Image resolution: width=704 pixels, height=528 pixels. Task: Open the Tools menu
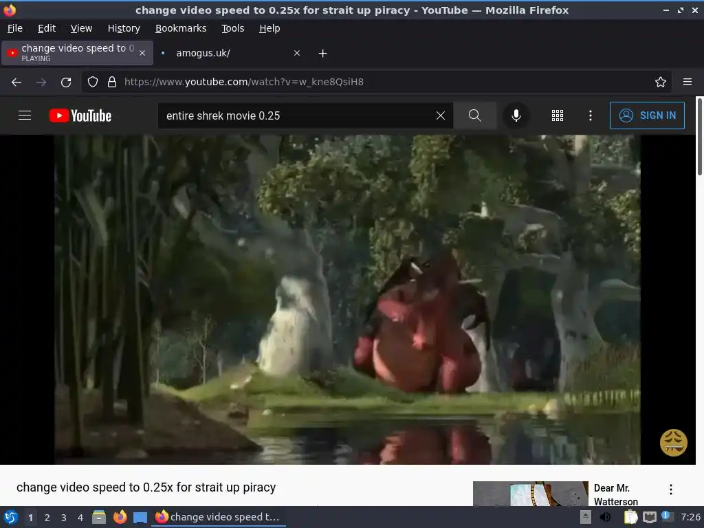tap(232, 28)
